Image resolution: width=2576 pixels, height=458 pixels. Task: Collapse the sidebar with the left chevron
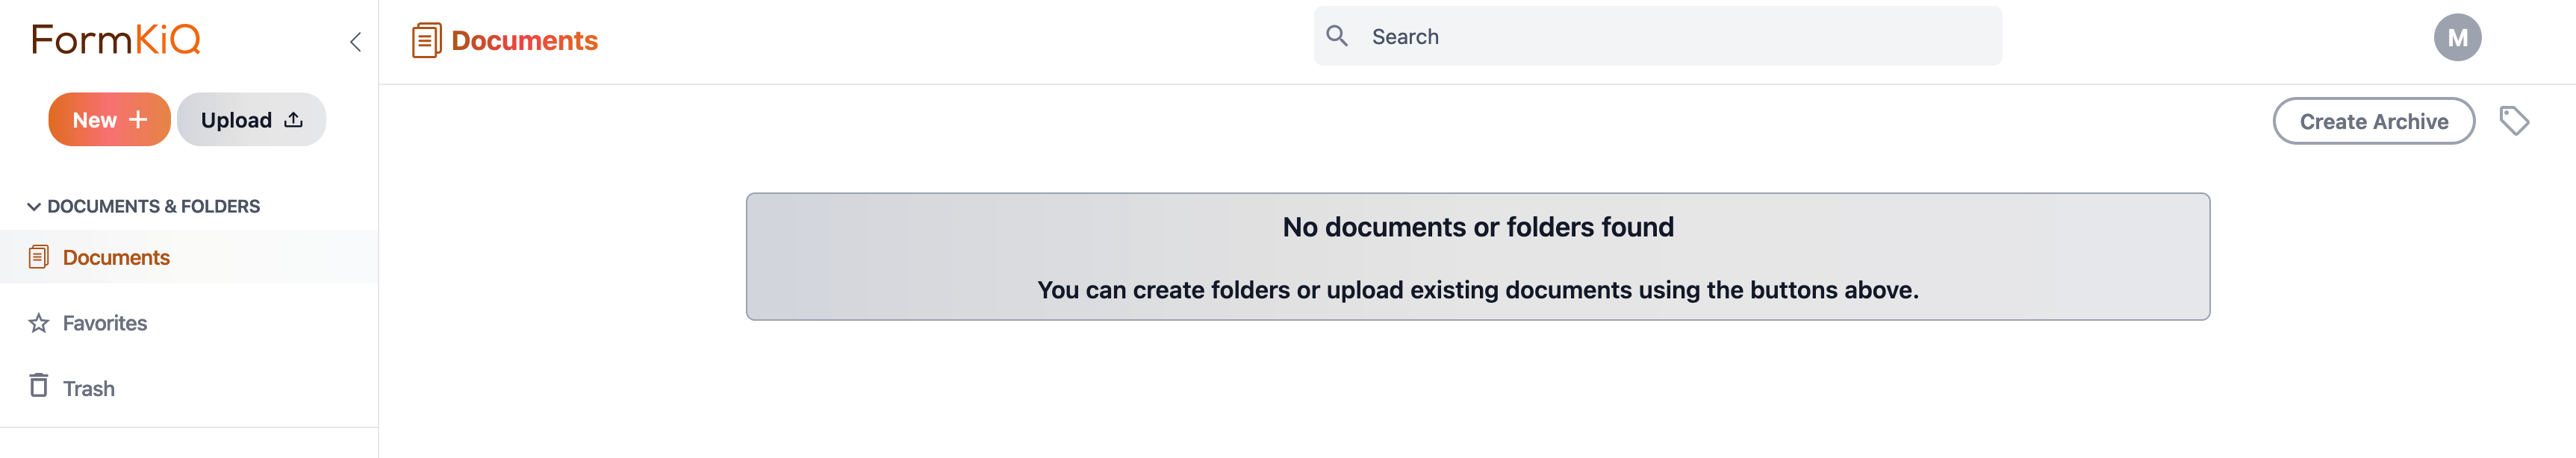[355, 42]
